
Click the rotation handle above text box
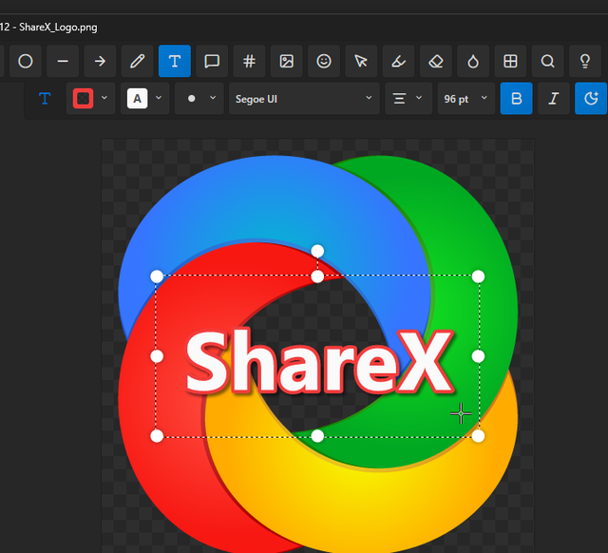click(317, 251)
